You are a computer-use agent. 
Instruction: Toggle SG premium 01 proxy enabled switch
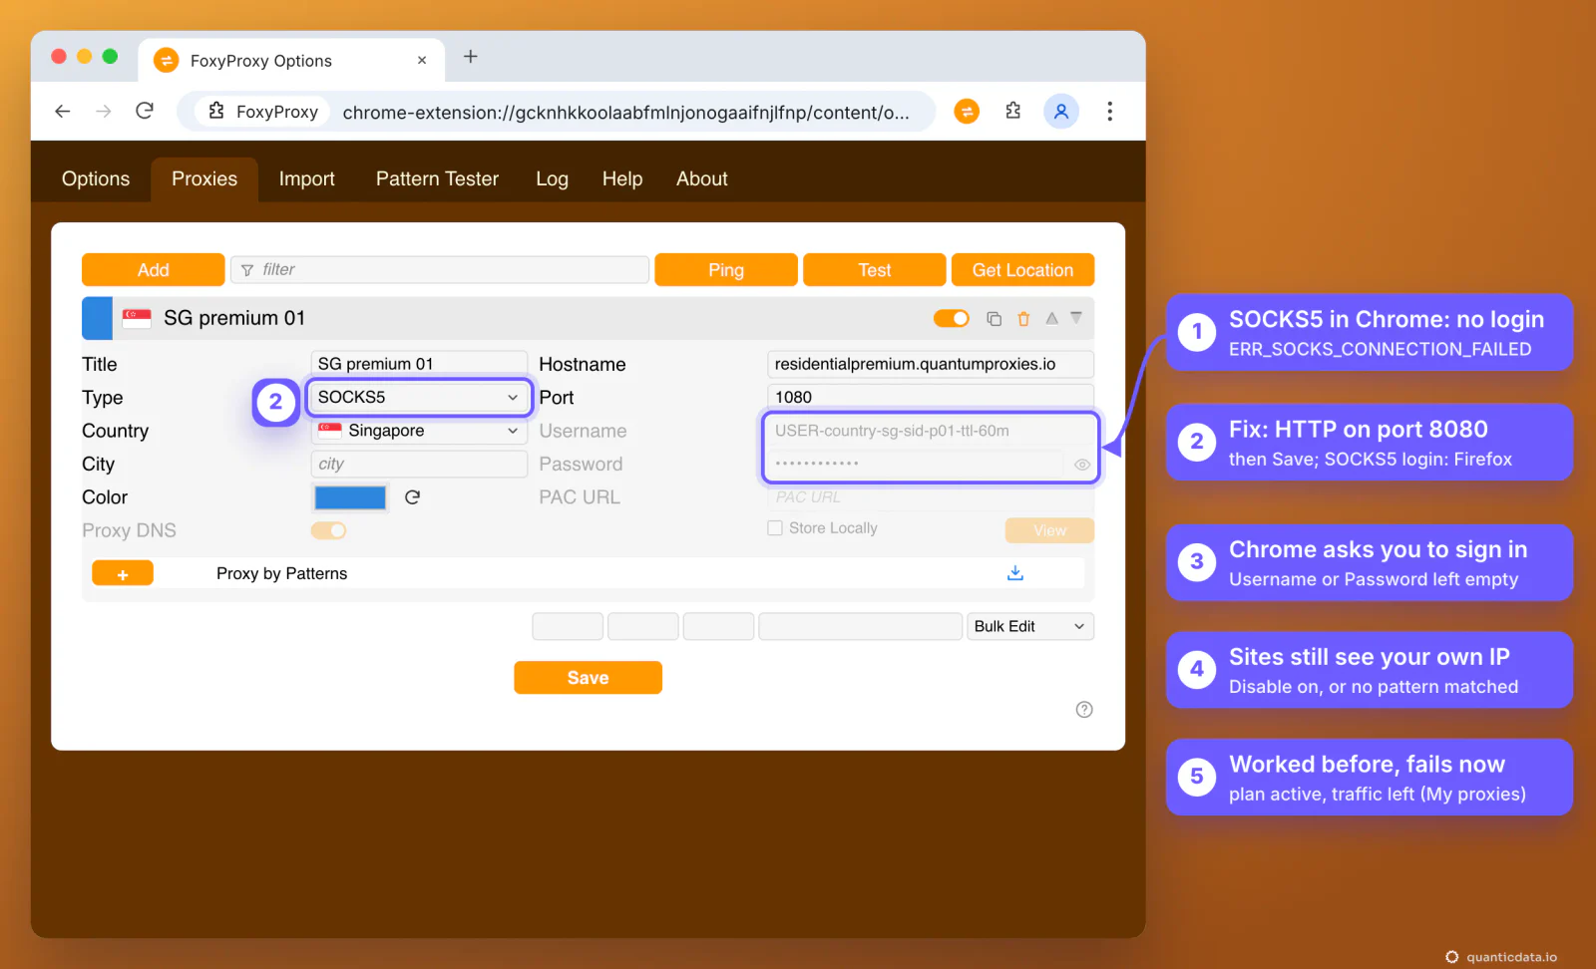click(952, 318)
